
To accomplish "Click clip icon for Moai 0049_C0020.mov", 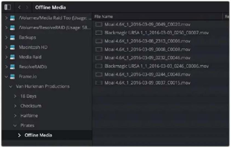I will point(99,24).
